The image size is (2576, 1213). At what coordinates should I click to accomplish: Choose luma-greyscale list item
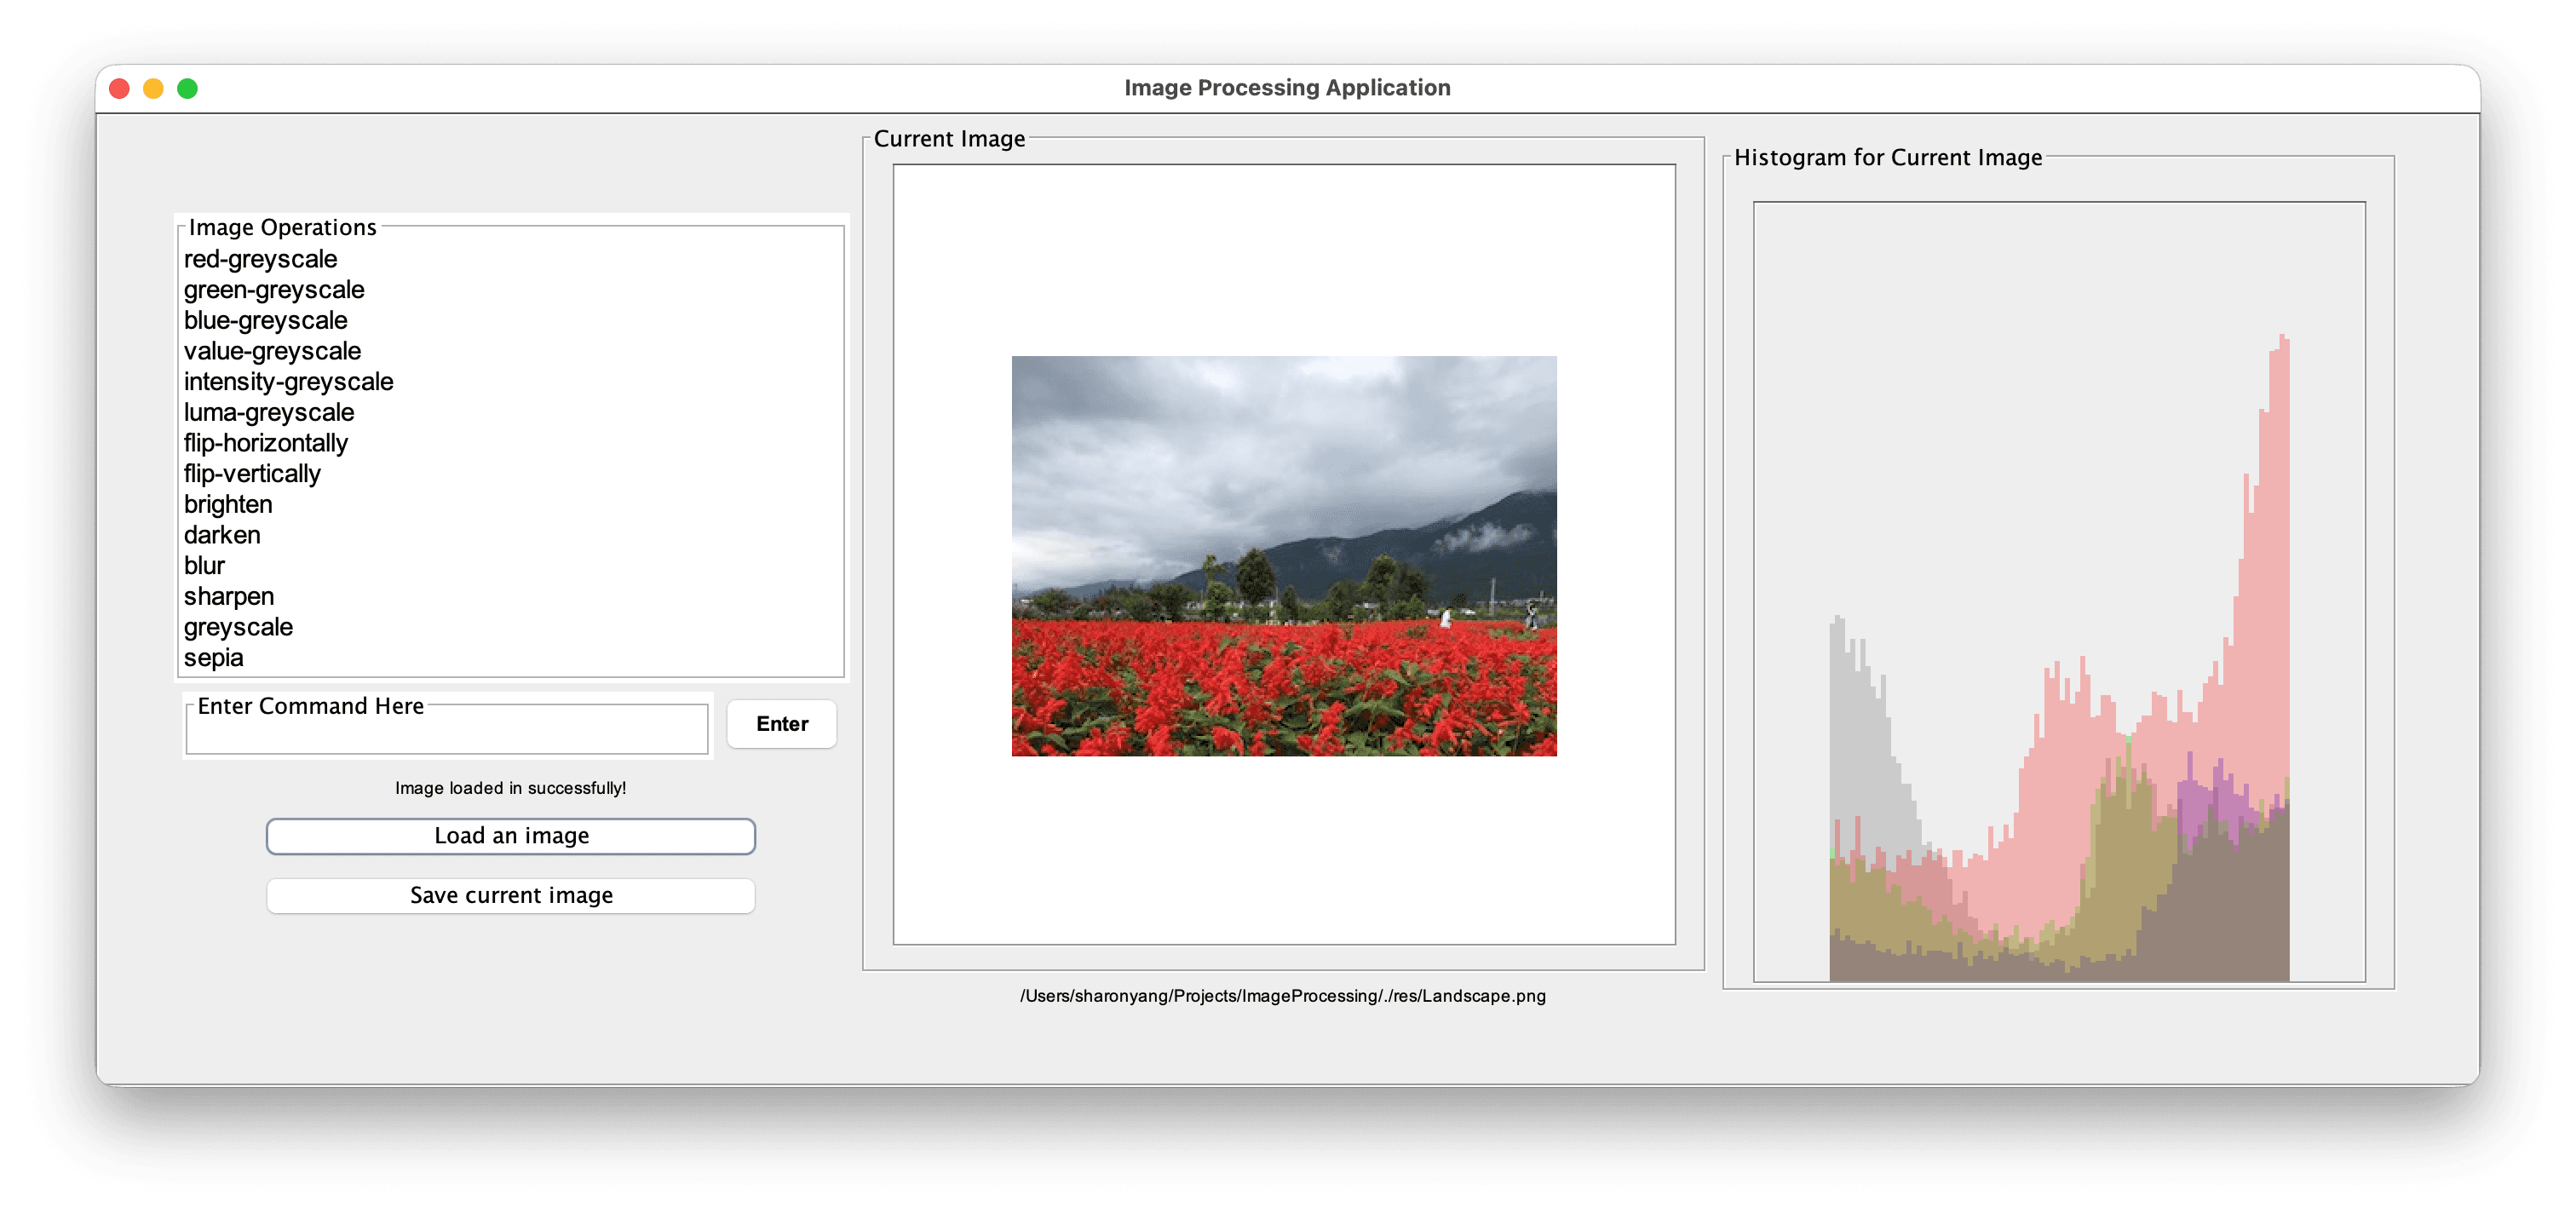(x=511, y=413)
